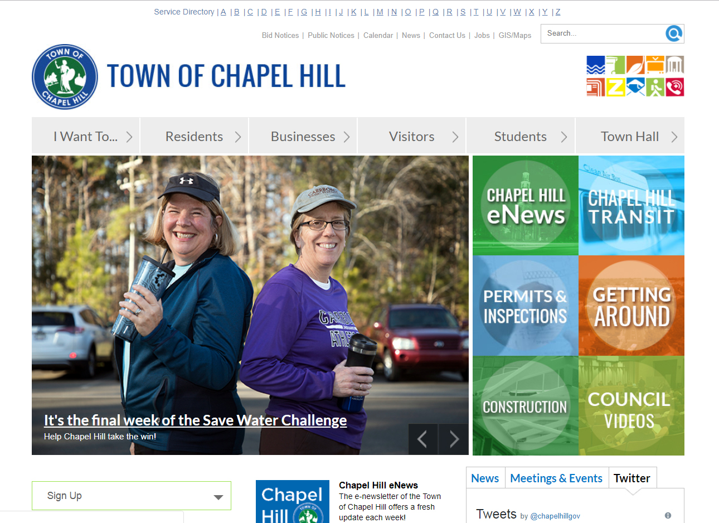The width and height of the screenshot is (719, 523).
Task: Open the Town of Chapel Hill seal logo
Action: [65, 77]
